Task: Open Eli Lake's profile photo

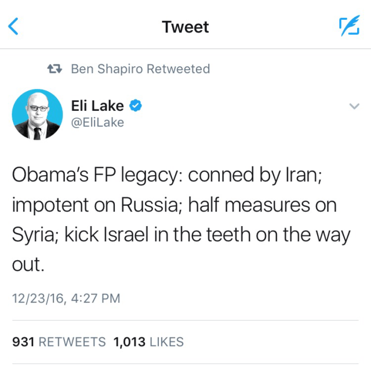Action: pos(37,115)
